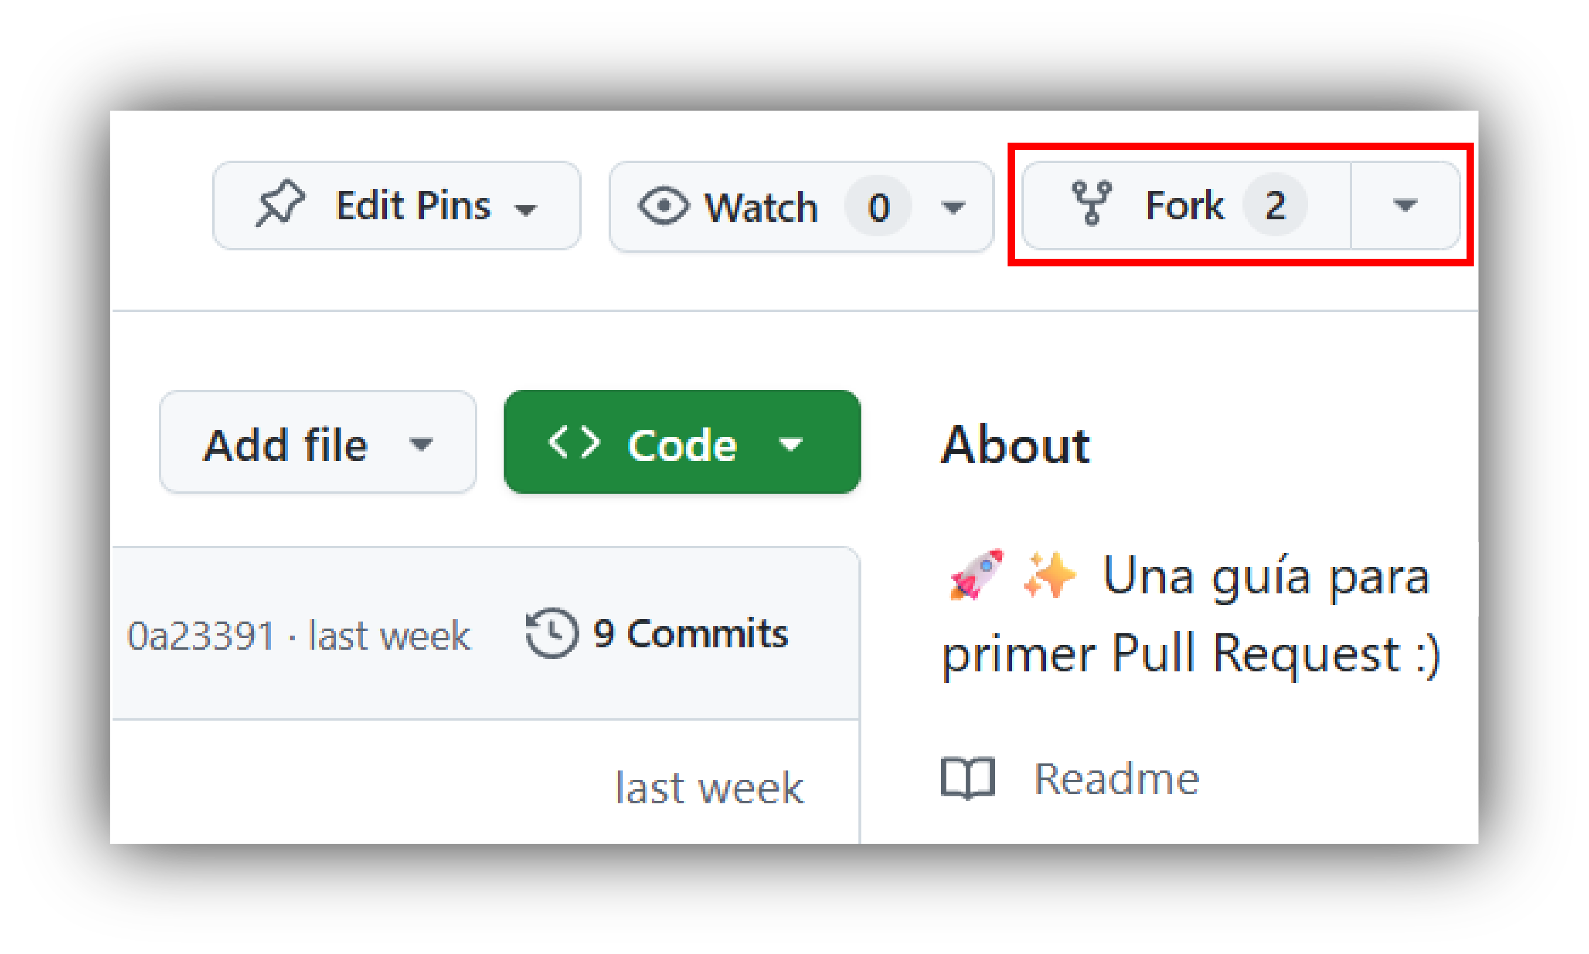1589x954 pixels.
Task: Open commit hash 0a23391
Action: [x=201, y=636]
